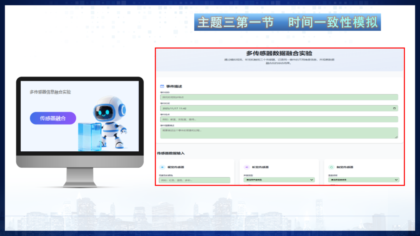This screenshot has height=236, width=420.
Task: Click the 传感器融合 button on the monitor
Action: (x=53, y=118)
